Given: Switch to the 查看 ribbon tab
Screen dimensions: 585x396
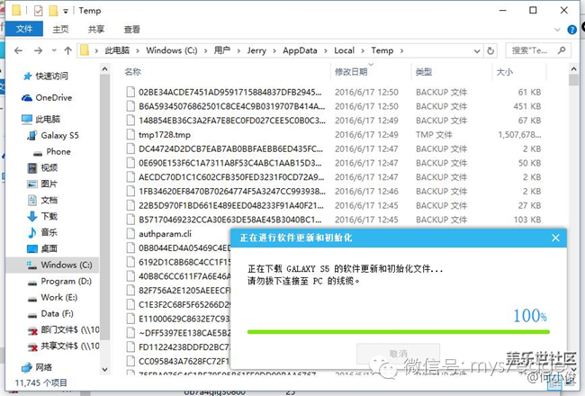Looking at the screenshot, I should [131, 29].
